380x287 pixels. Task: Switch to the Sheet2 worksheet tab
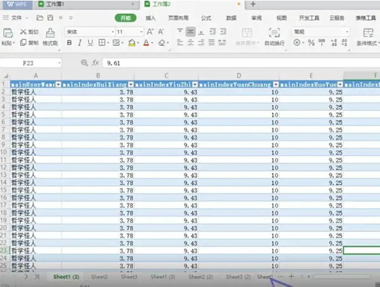[x=99, y=277]
